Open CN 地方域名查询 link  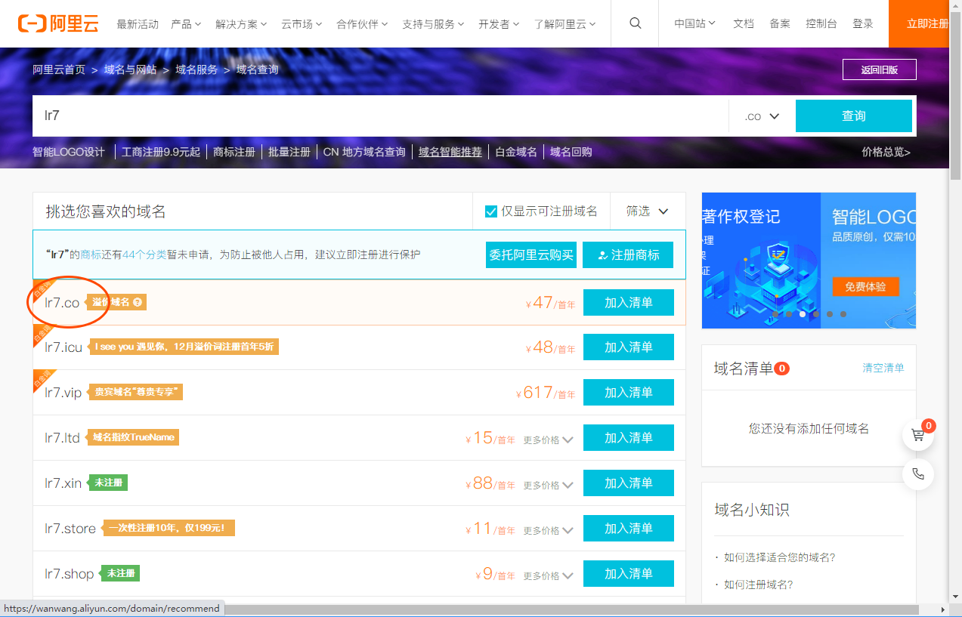point(364,152)
